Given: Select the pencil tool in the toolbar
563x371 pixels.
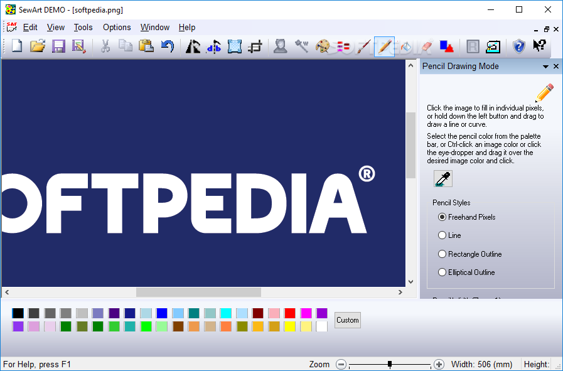Looking at the screenshot, I should [384, 46].
